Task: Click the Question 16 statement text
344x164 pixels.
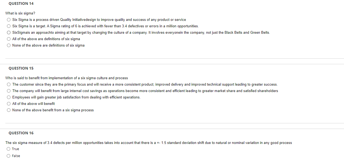Action: [149, 143]
